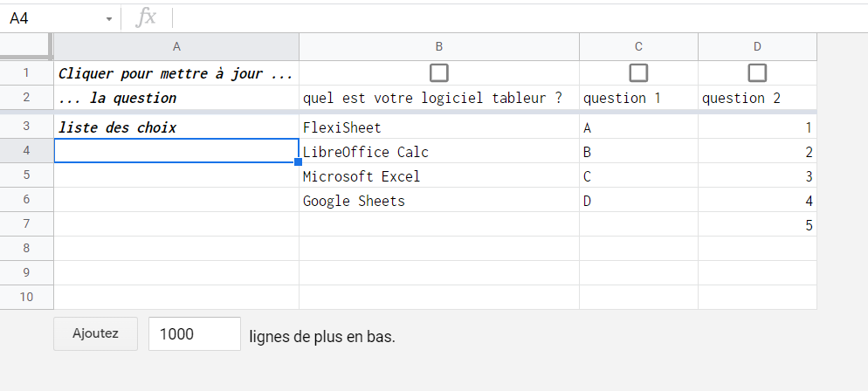Click the "FlexiSheet" cell
The height and width of the screenshot is (391, 868).
pos(438,127)
